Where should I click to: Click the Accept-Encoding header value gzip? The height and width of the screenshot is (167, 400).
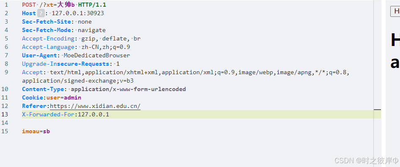pos(88,39)
